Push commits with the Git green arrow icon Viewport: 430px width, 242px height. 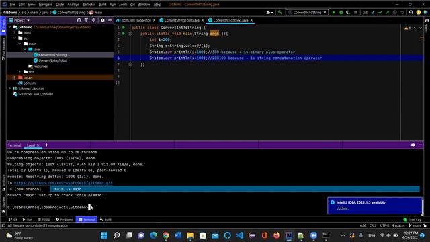point(387,12)
